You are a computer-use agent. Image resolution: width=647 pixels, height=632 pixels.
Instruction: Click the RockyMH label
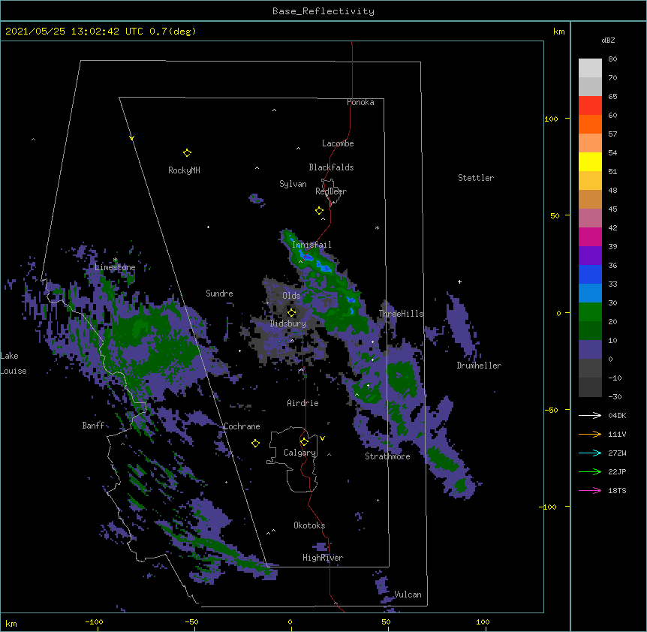pos(184,170)
